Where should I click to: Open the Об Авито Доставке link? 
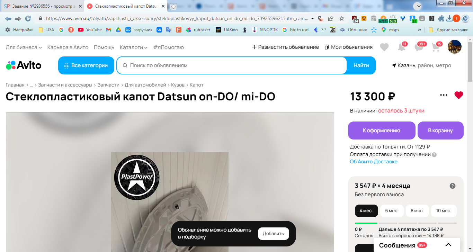pos(374,162)
